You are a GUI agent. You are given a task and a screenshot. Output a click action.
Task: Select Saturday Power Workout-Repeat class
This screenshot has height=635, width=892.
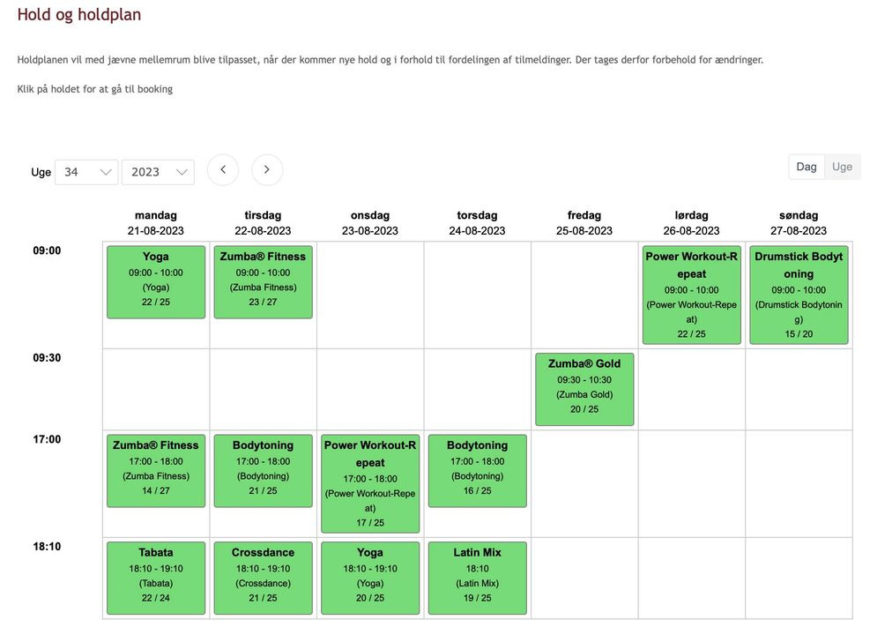tap(692, 295)
